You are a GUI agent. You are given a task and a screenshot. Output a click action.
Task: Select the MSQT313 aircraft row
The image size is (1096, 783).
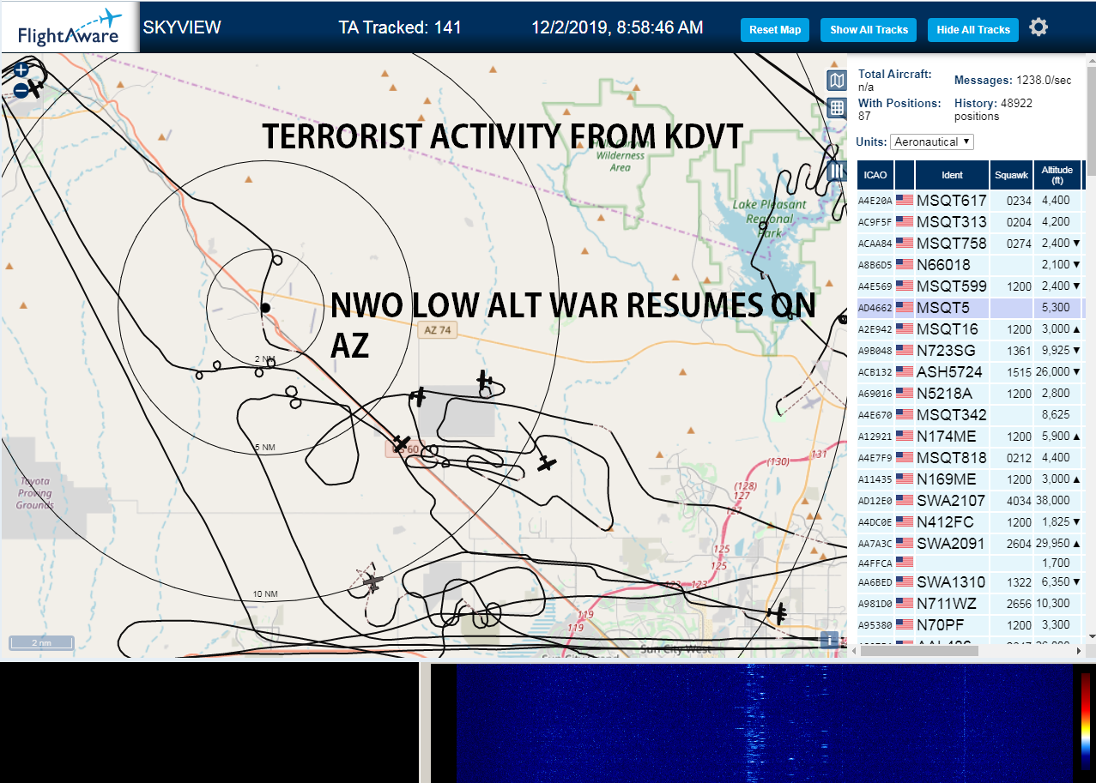click(970, 222)
